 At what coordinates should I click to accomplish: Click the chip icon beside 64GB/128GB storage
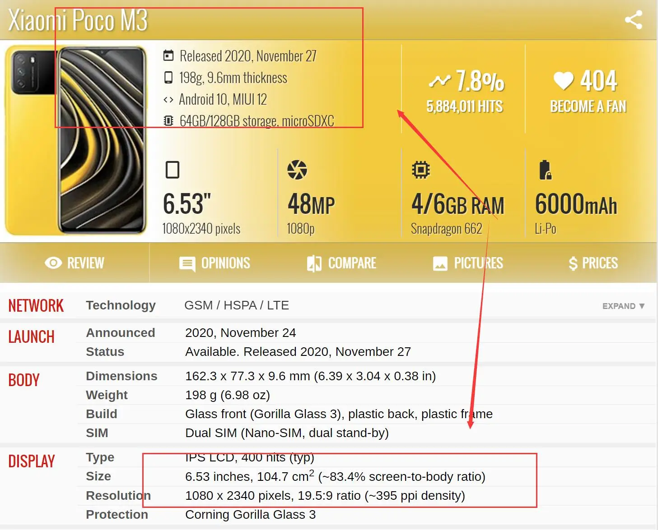point(168,120)
